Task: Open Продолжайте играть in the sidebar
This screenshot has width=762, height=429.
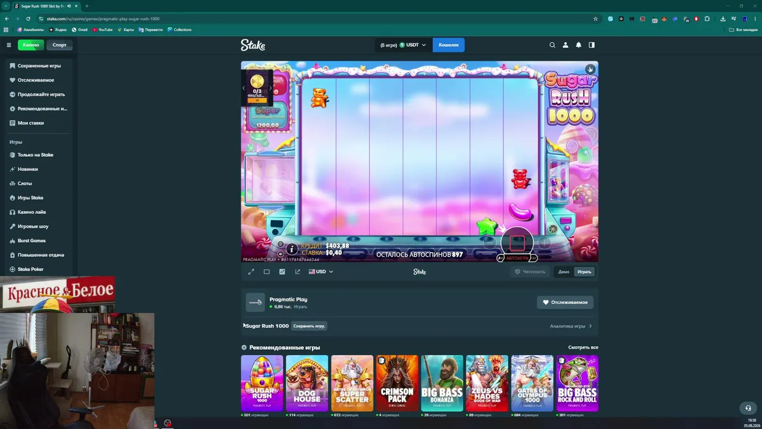Action: click(x=39, y=94)
